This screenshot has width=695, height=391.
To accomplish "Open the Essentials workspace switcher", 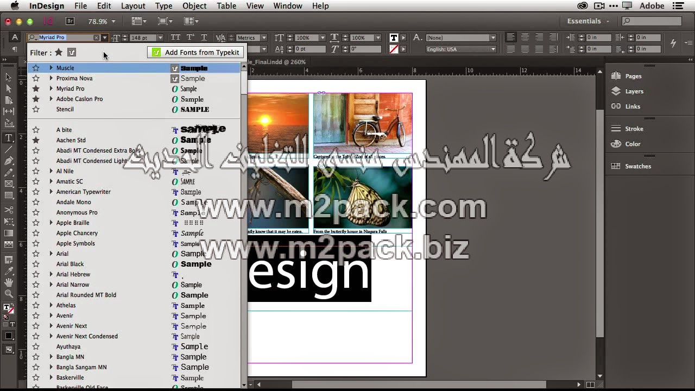I will [588, 21].
